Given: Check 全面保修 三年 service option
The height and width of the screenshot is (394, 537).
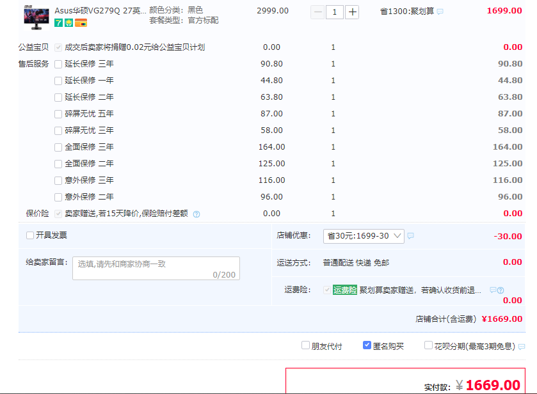Looking at the screenshot, I should [58, 148].
